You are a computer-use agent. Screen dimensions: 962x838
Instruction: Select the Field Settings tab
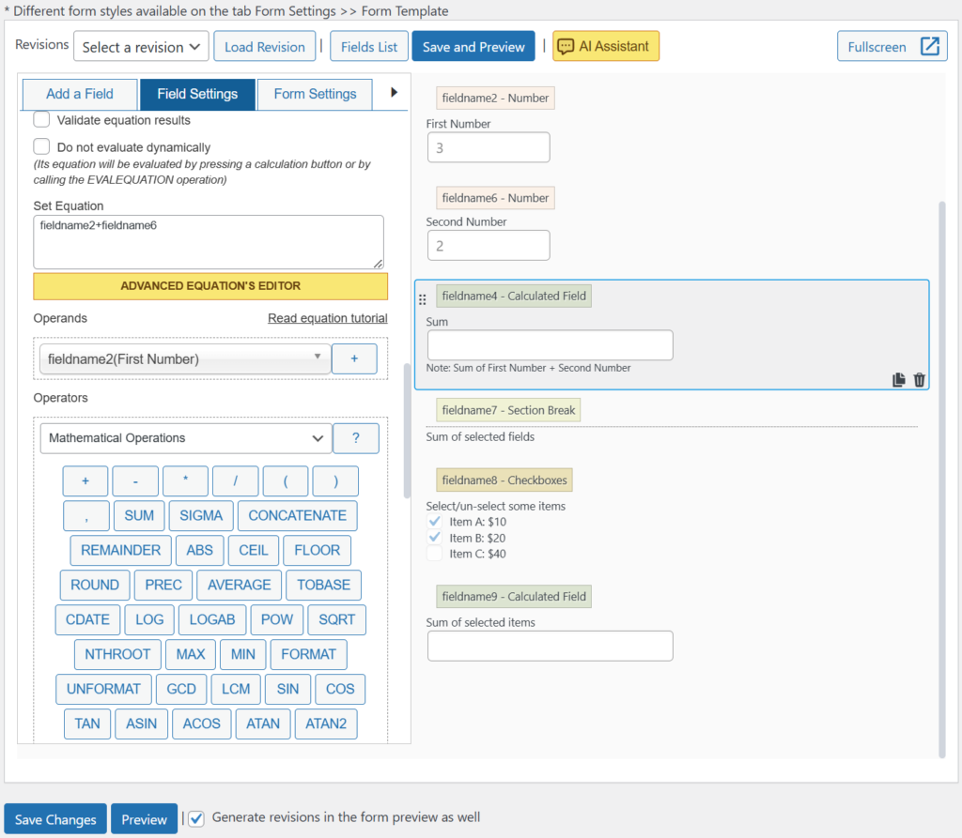pos(197,95)
